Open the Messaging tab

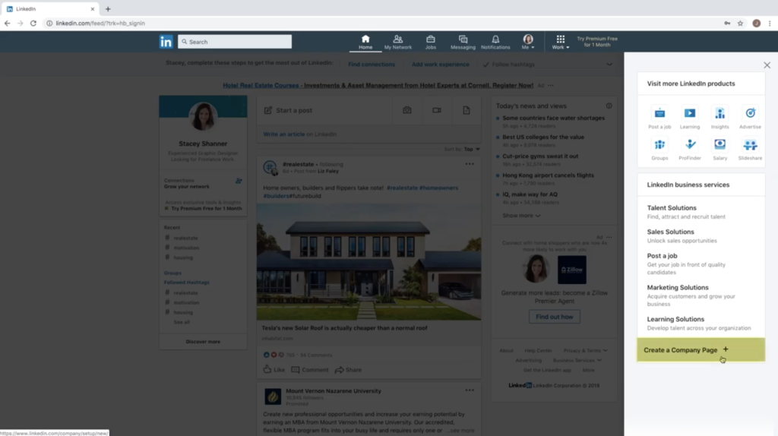[463, 43]
